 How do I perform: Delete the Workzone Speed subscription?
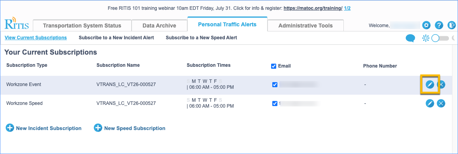441,103
